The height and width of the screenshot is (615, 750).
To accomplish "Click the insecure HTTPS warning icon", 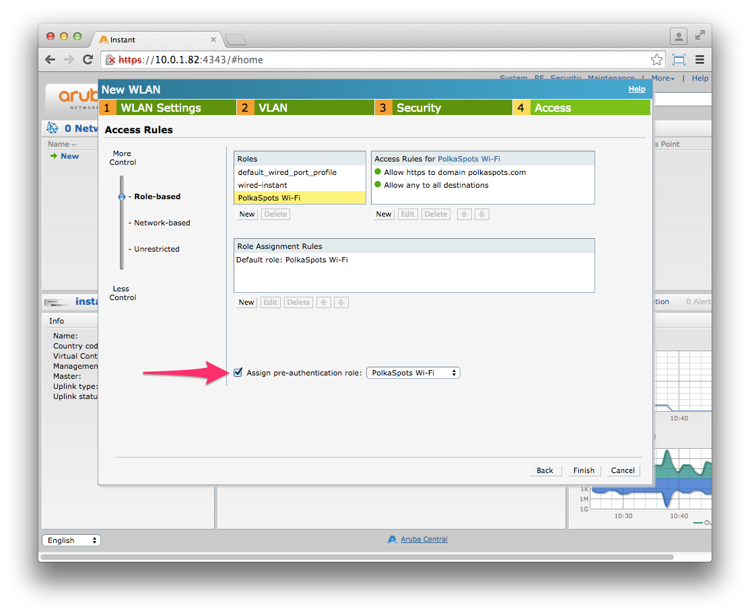I will [x=110, y=60].
